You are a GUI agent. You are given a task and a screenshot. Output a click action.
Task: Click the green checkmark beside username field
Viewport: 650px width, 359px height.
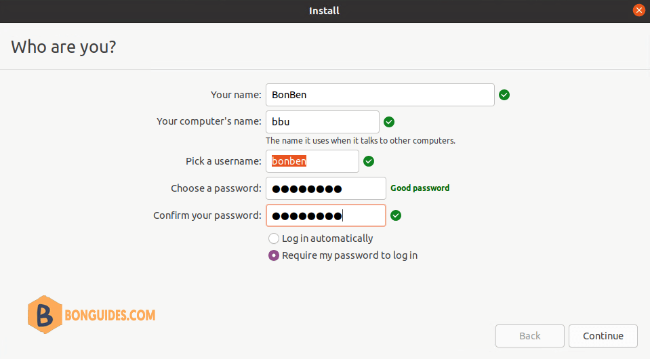click(x=369, y=161)
